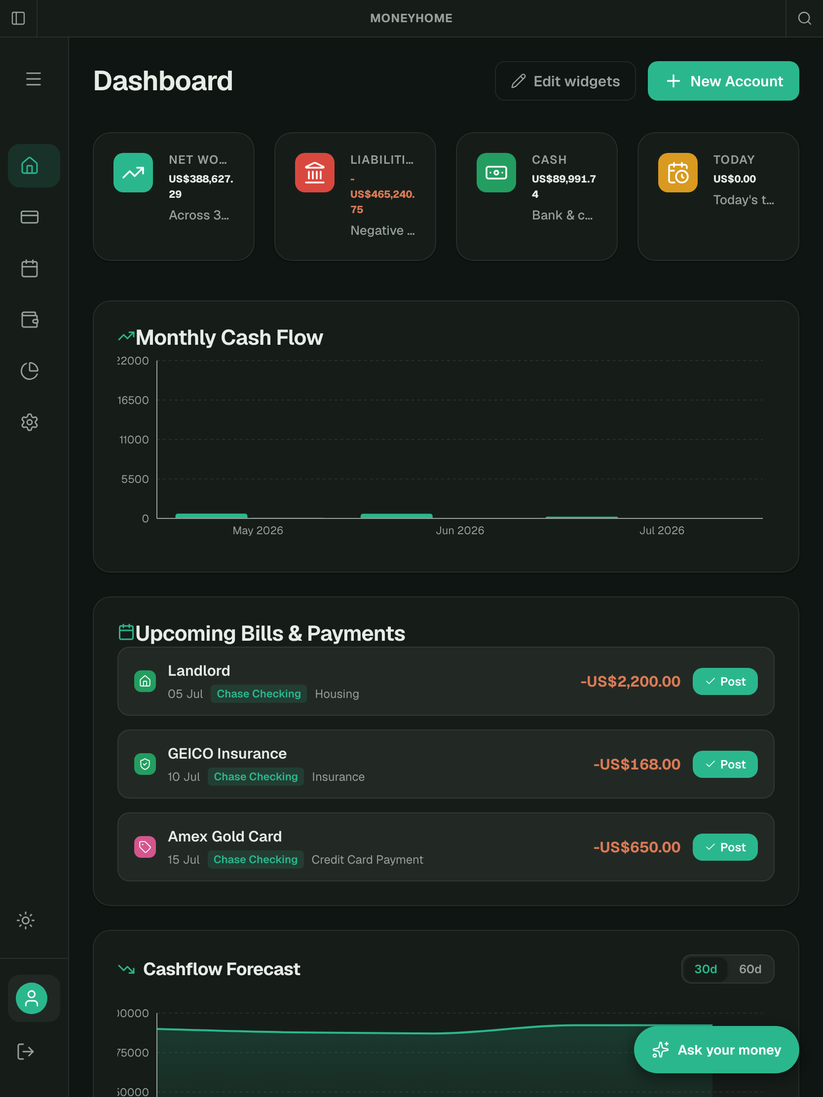
Task: Open the hamburger menu in sidebar
Action: 33,79
